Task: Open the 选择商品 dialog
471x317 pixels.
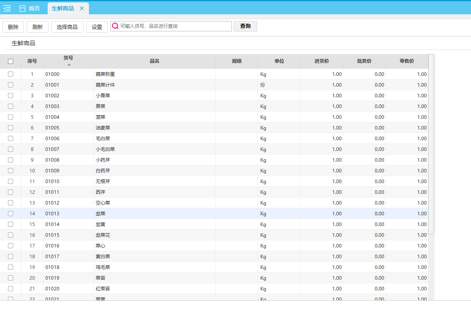Action: tap(67, 27)
